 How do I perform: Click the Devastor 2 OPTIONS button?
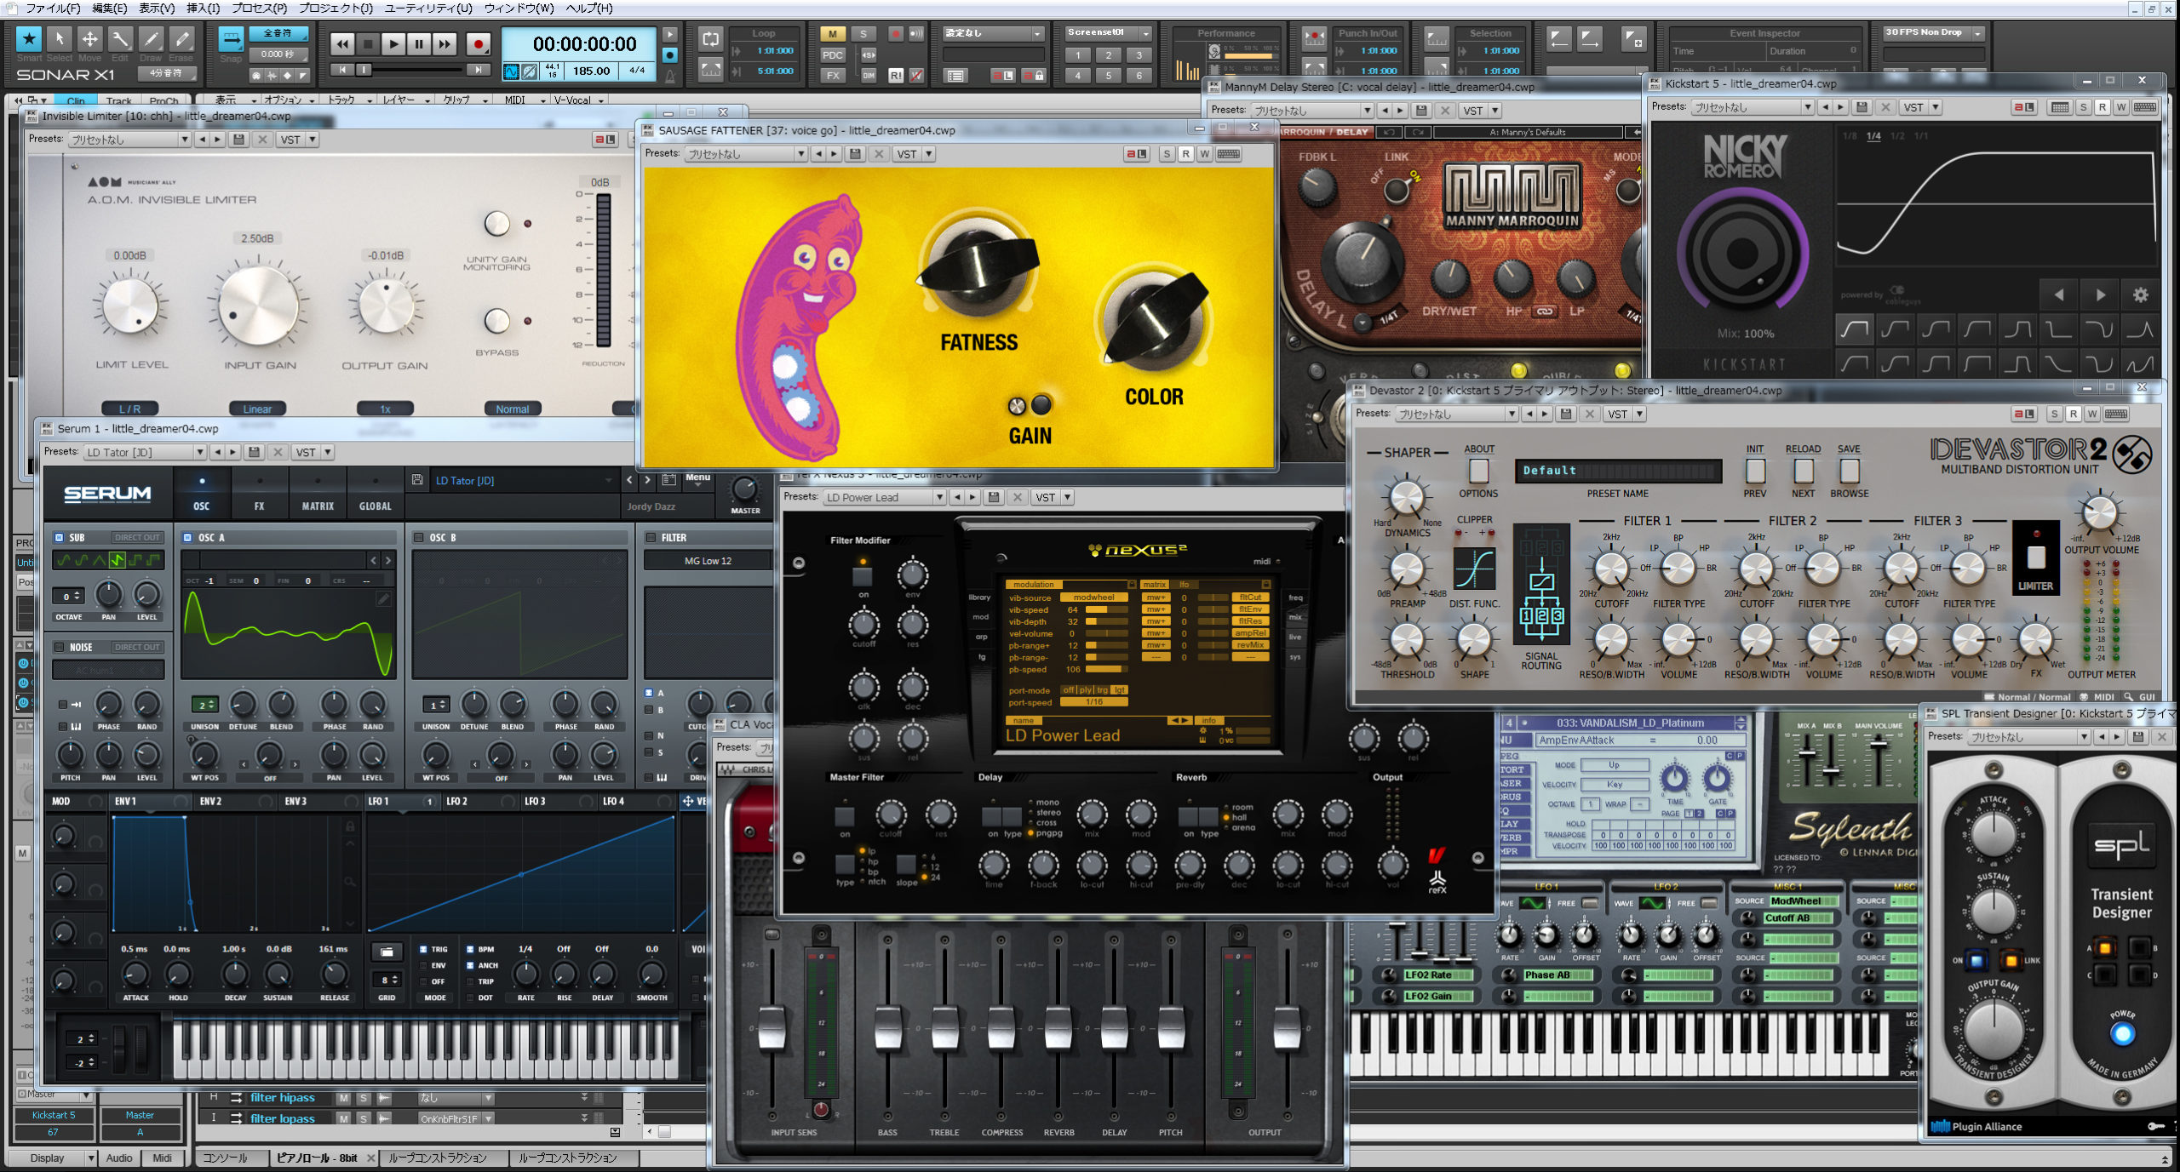[1478, 472]
